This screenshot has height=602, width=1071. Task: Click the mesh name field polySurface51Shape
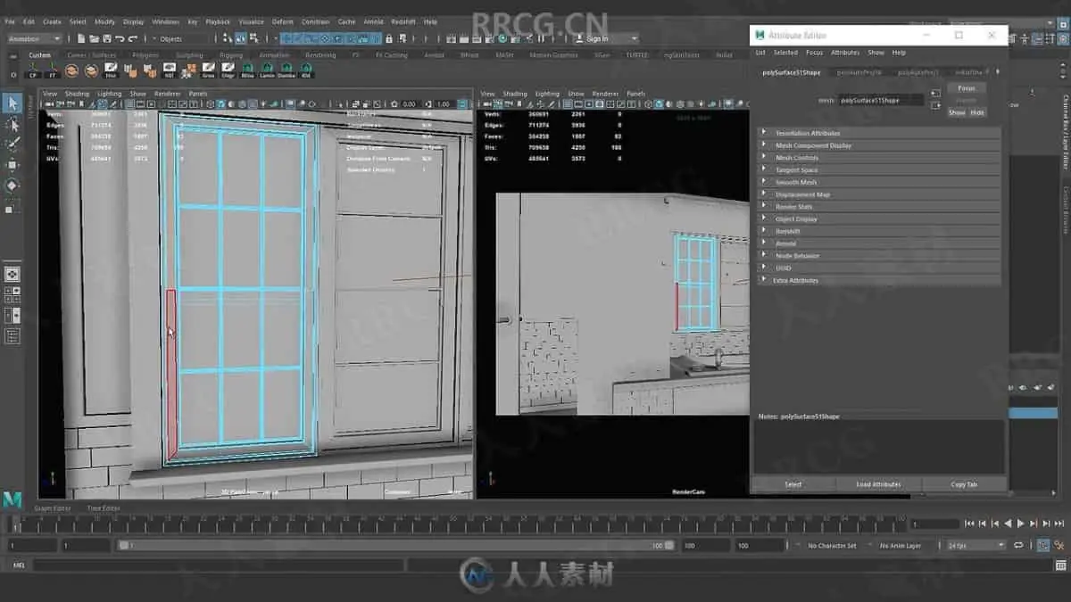(882, 100)
